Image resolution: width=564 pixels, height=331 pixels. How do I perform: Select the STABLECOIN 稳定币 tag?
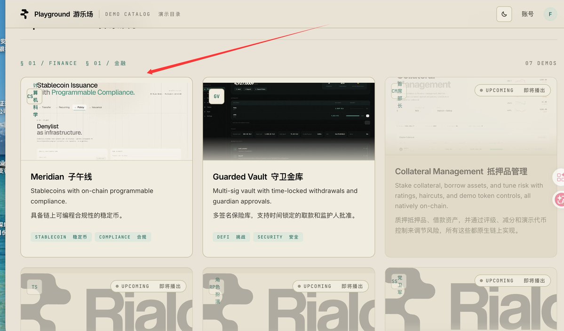(61, 237)
